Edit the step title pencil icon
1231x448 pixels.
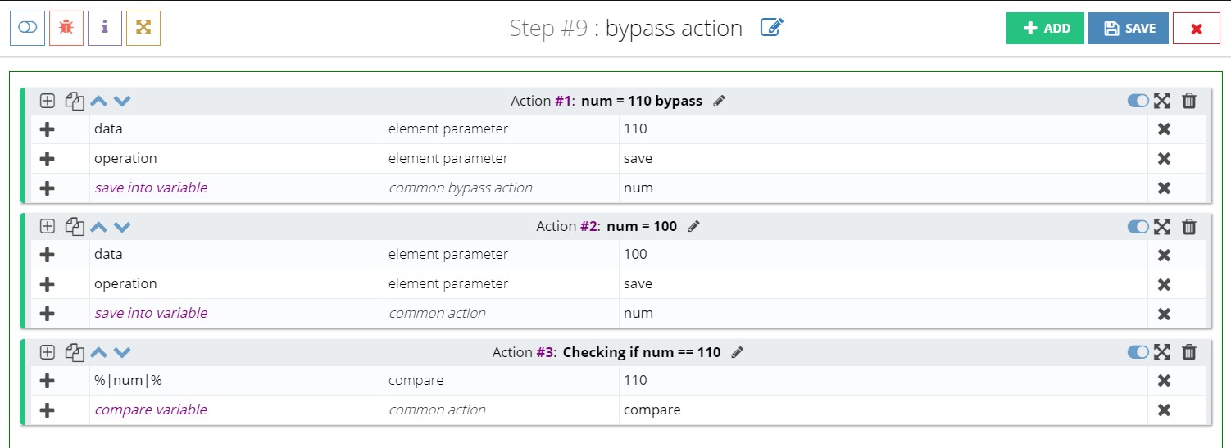[772, 28]
